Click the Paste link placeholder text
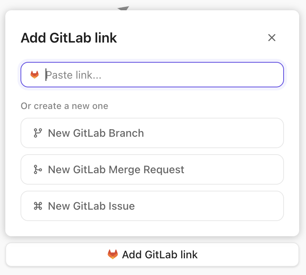 (74, 75)
